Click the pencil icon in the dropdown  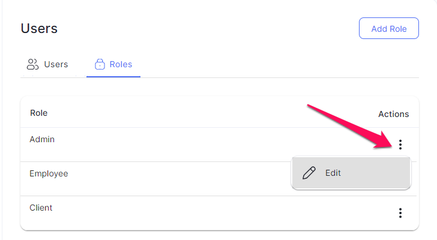(x=309, y=173)
